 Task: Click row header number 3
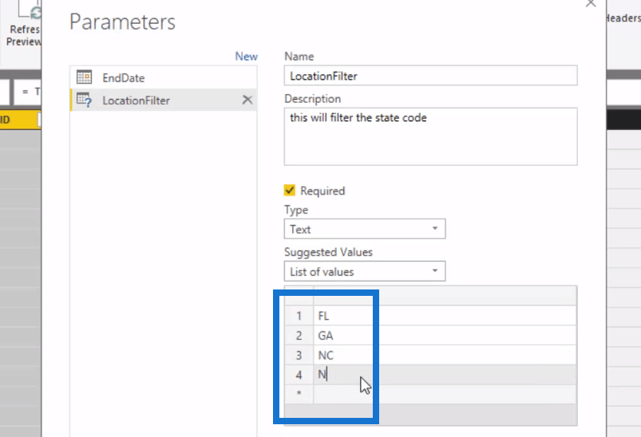299,355
